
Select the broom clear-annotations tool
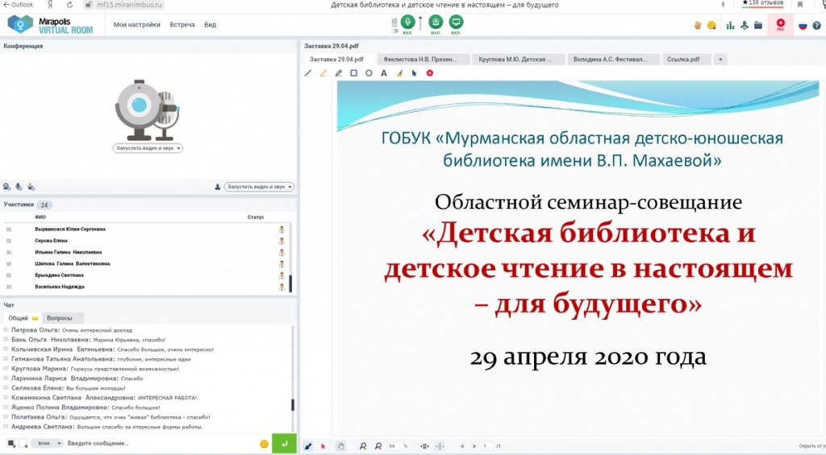pyautogui.click(x=399, y=73)
